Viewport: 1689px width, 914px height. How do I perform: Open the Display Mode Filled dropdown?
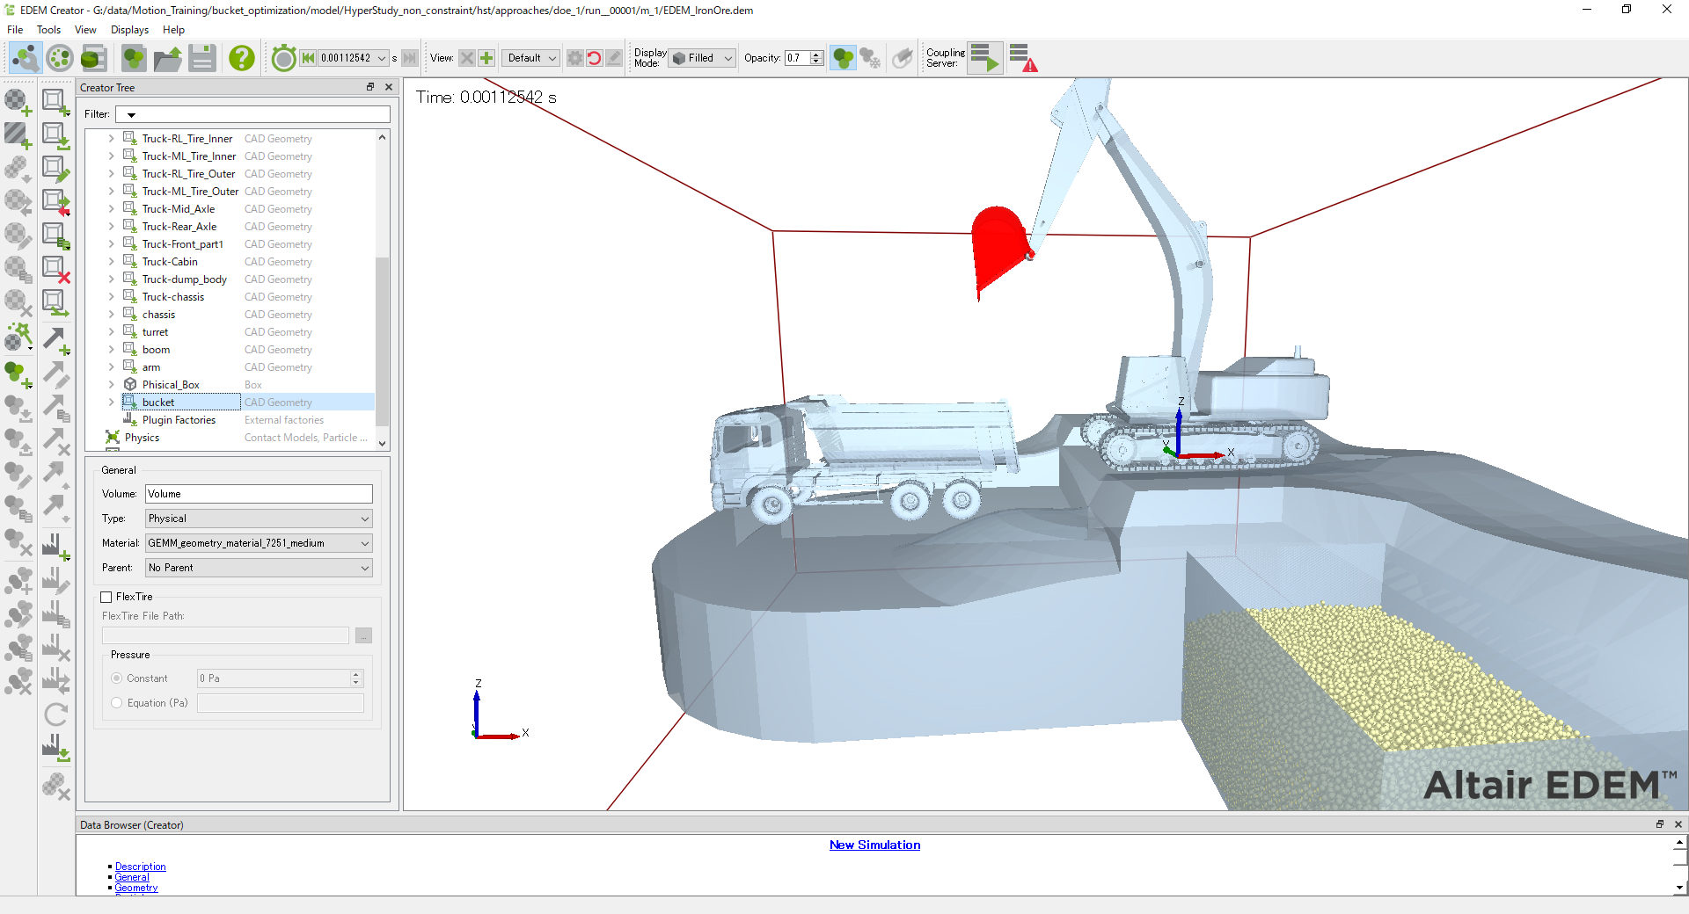(702, 58)
